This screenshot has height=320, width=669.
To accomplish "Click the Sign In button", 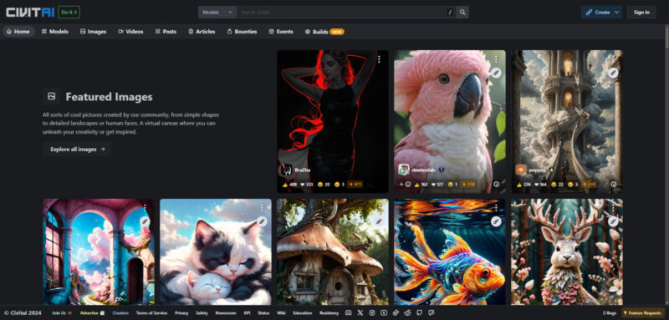I will click(641, 13).
